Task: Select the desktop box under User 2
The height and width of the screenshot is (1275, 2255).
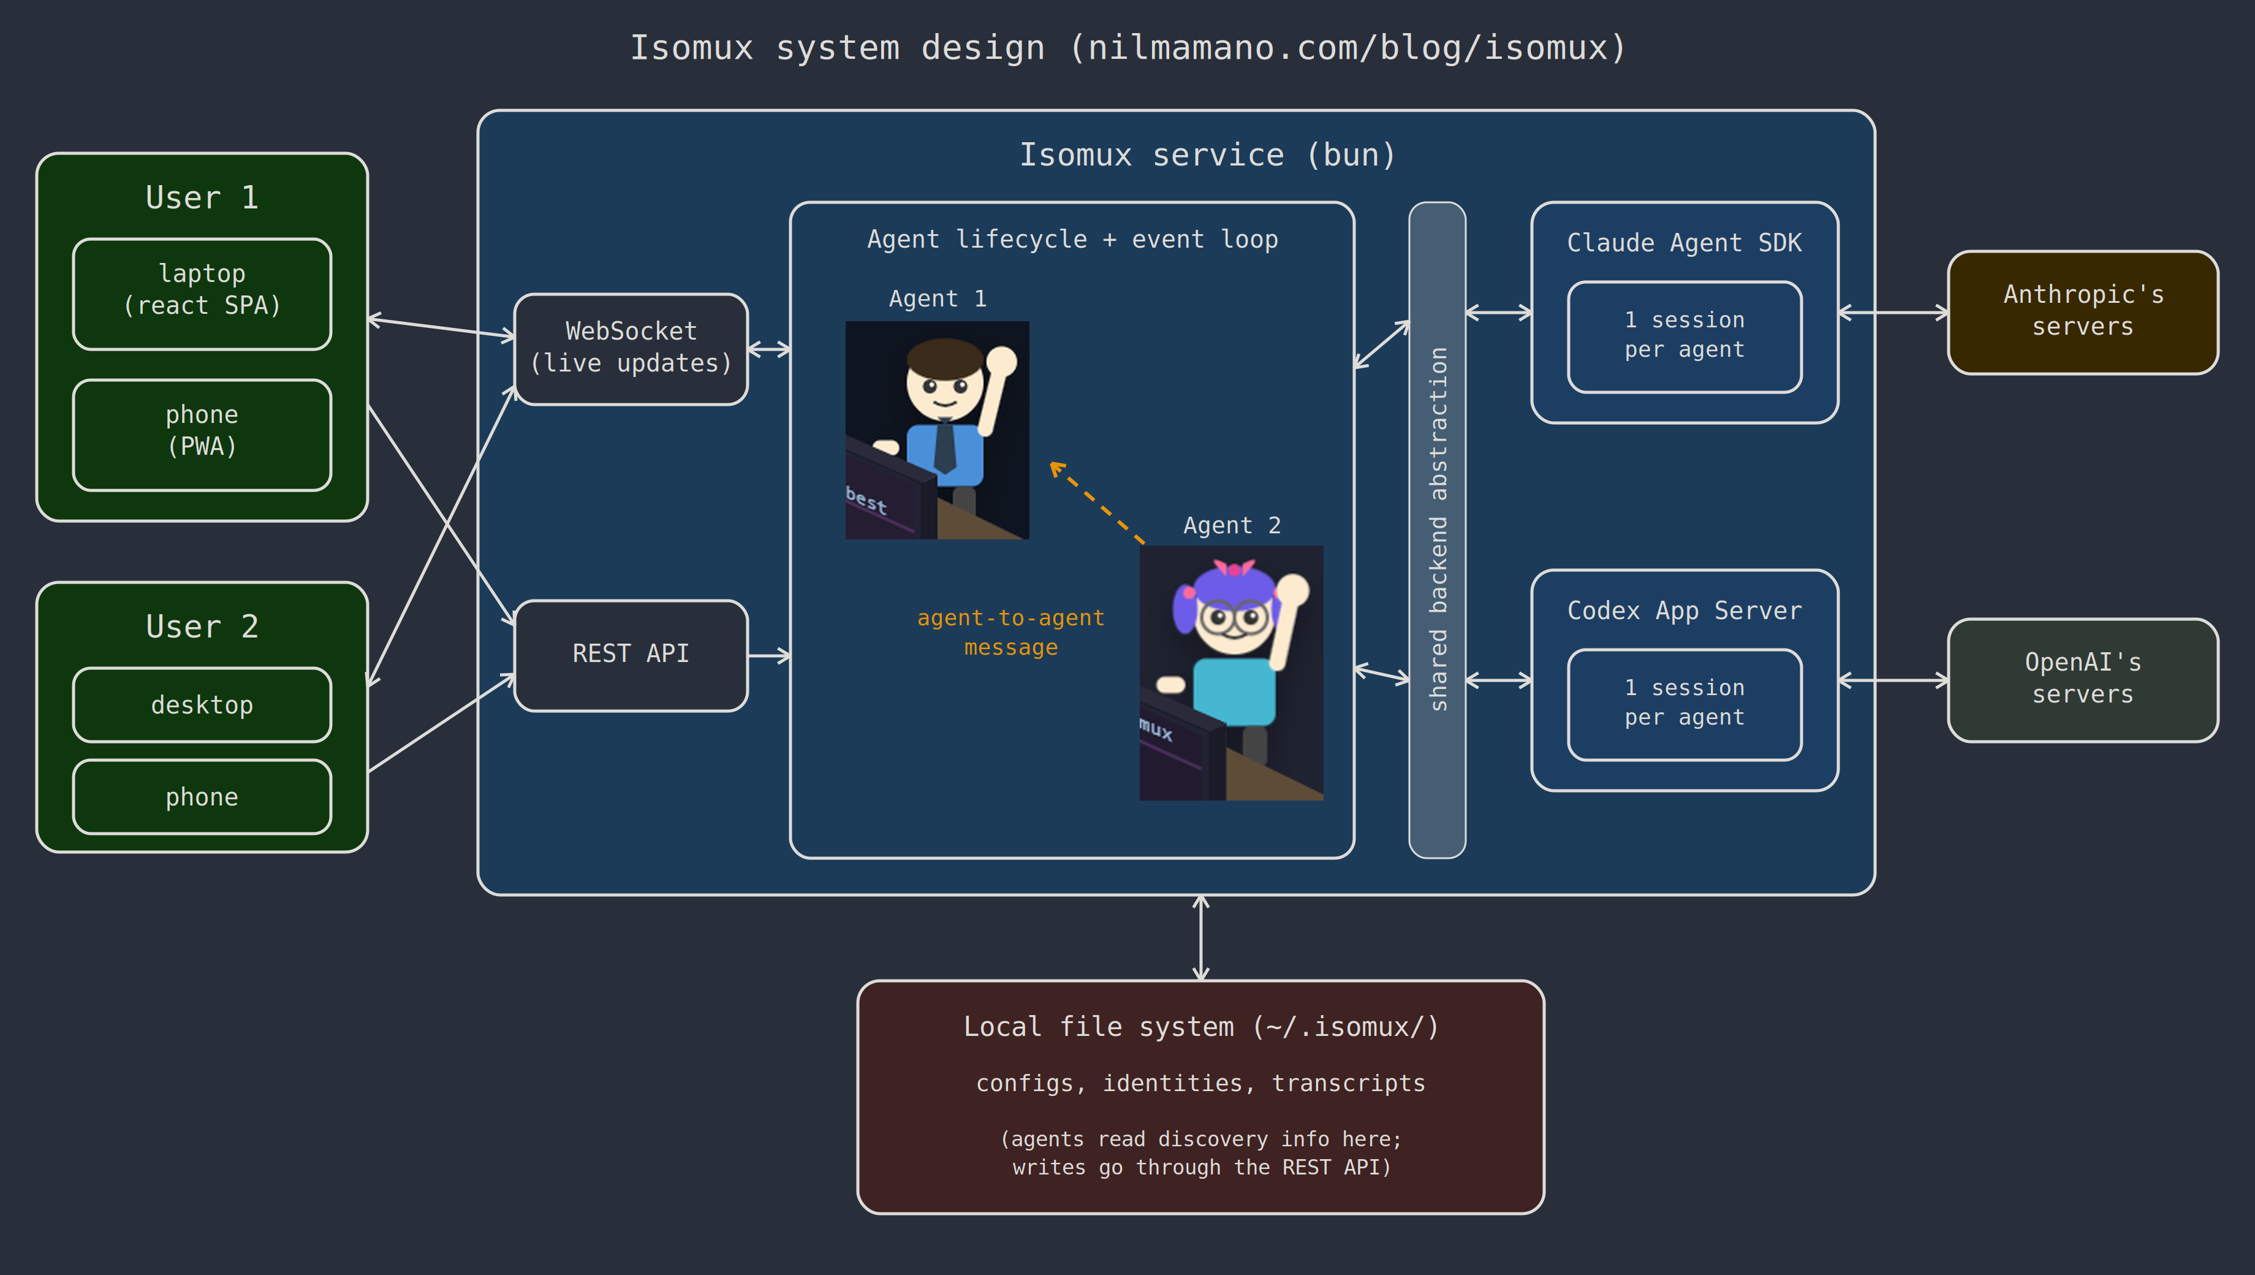Action: 202,705
